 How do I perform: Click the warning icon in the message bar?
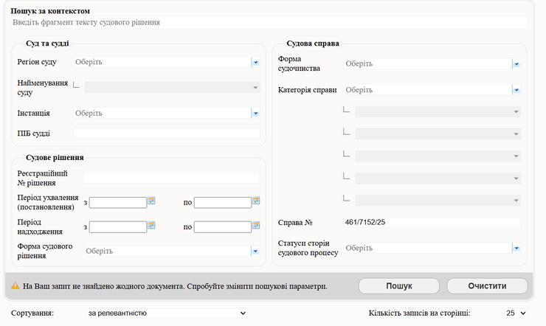pos(15,286)
